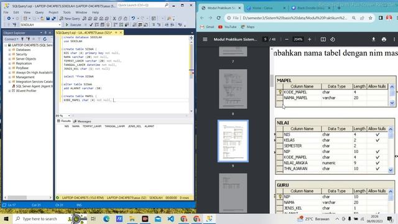
Task: Open the Query menu in SSMS
Action: pos(39,12)
